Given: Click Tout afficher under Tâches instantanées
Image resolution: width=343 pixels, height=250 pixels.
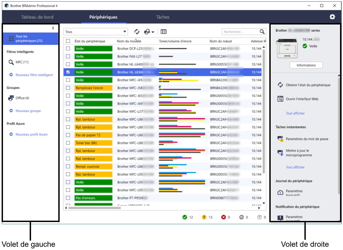Looking at the screenshot, I should pos(295,167).
